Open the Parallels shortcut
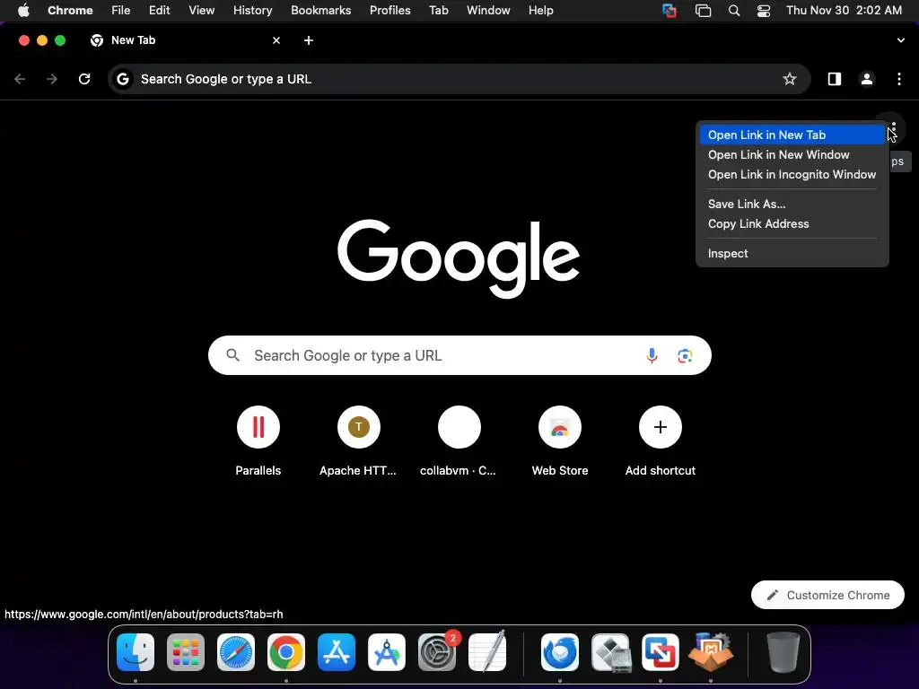Image resolution: width=919 pixels, height=689 pixels. click(258, 440)
